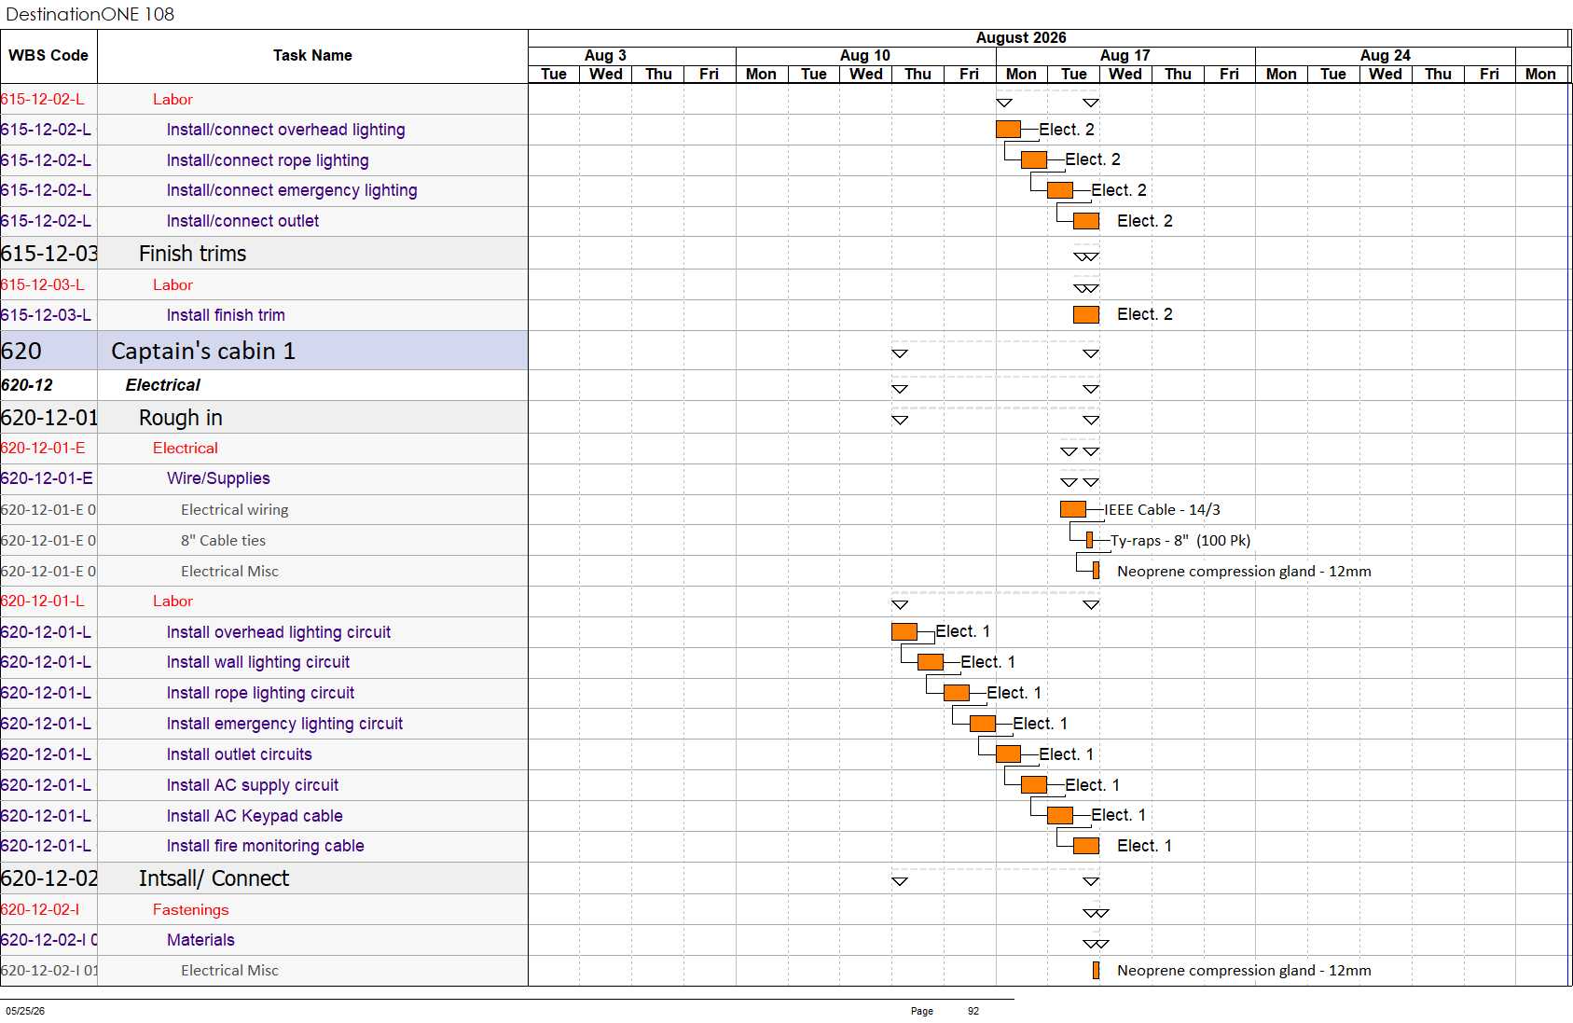Select the Install overhead lighting circuit bar
This screenshot has width=1573, height=1023.
coord(904,631)
